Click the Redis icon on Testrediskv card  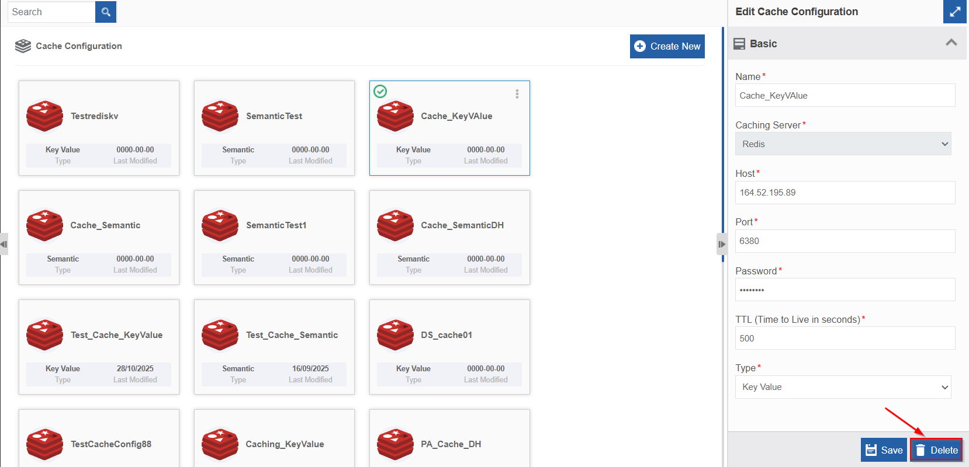(44, 116)
